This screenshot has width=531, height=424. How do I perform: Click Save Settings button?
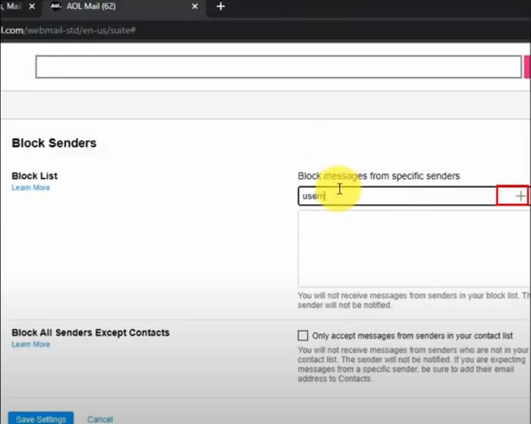click(41, 418)
